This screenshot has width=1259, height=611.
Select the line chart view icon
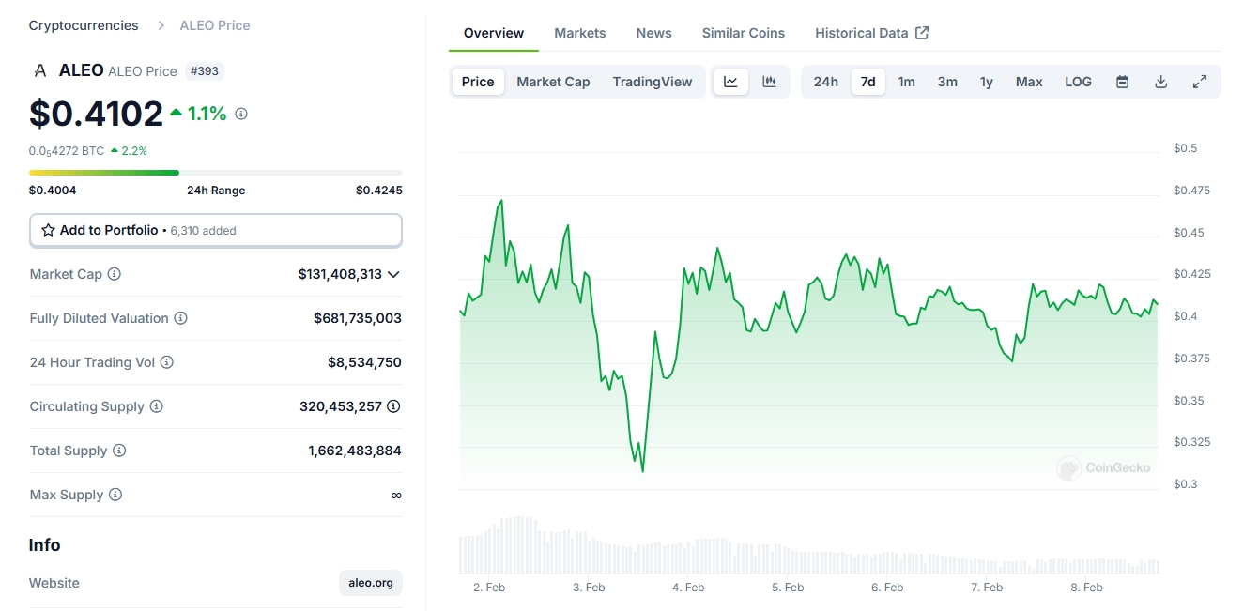730,82
